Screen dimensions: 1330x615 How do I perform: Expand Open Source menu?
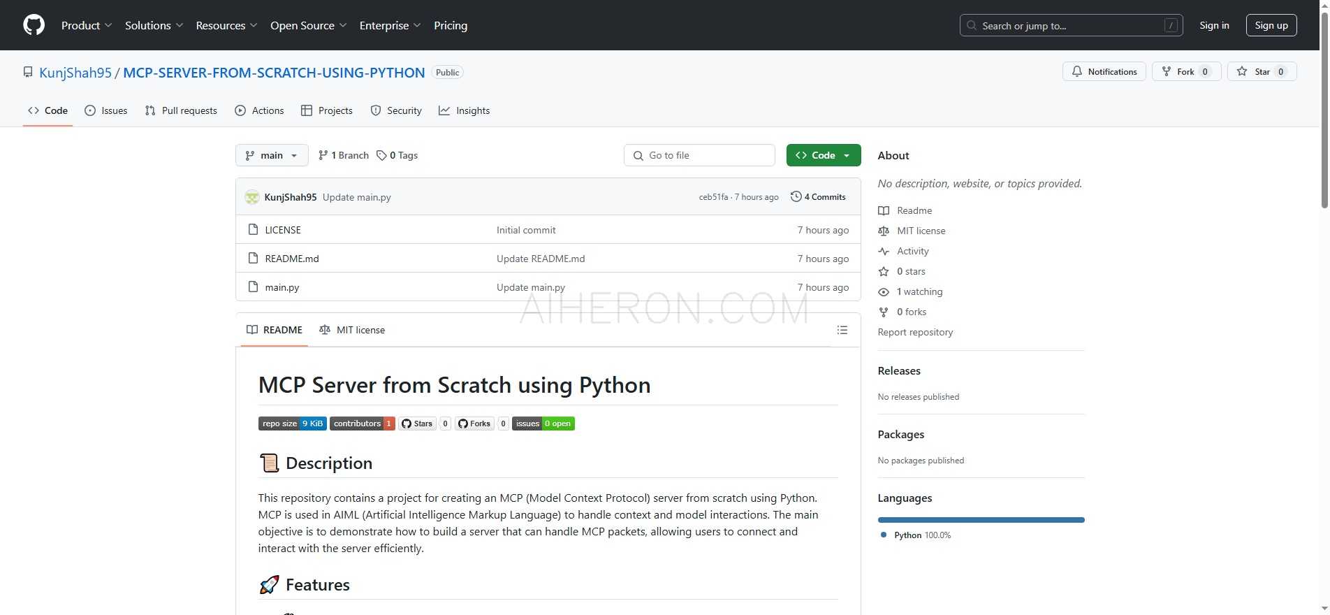point(309,25)
